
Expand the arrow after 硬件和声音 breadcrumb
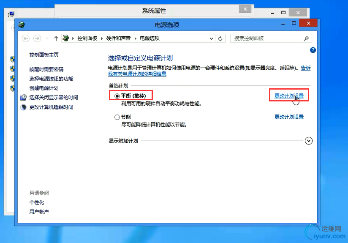click(135, 38)
